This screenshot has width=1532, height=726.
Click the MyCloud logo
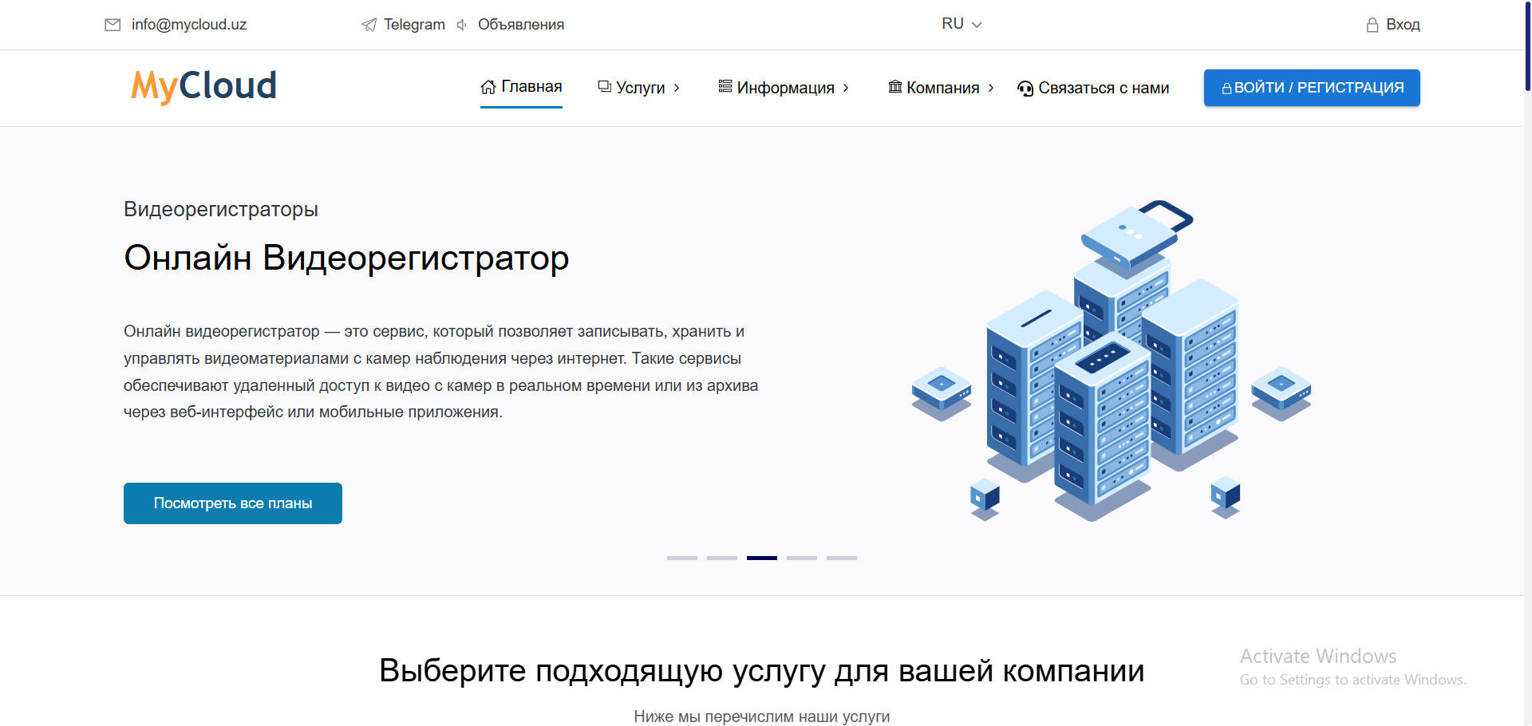point(203,85)
